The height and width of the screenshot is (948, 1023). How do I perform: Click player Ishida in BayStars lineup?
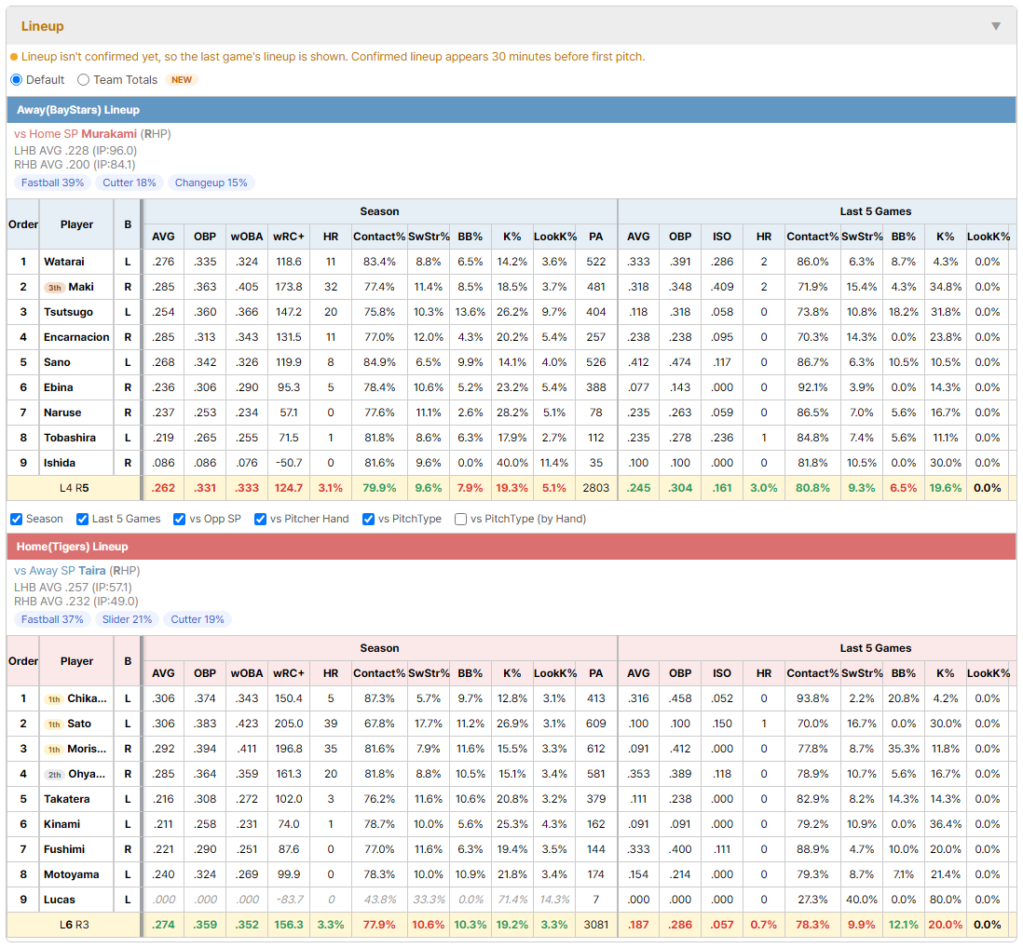[x=60, y=463]
